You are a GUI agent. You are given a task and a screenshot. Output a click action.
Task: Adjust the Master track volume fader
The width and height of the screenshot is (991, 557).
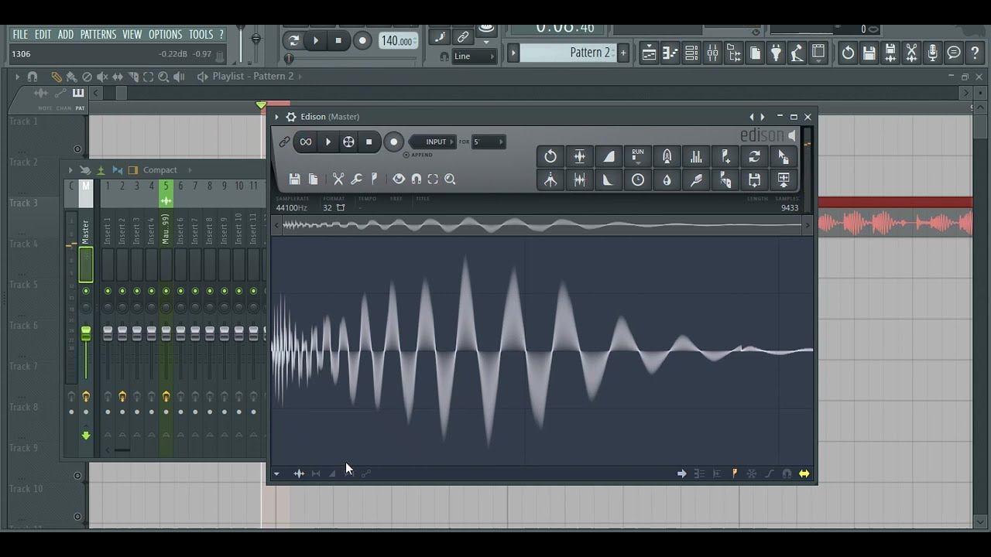(x=86, y=333)
